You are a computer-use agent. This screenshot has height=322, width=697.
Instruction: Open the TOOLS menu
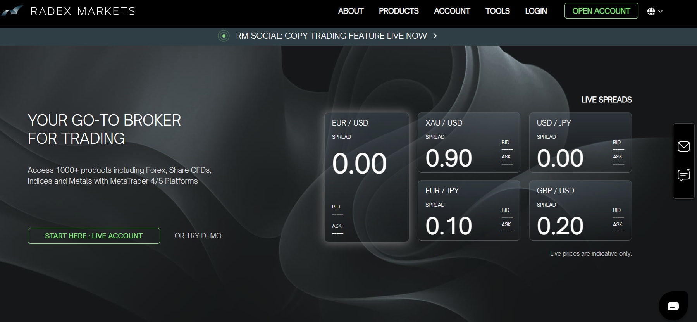click(497, 11)
